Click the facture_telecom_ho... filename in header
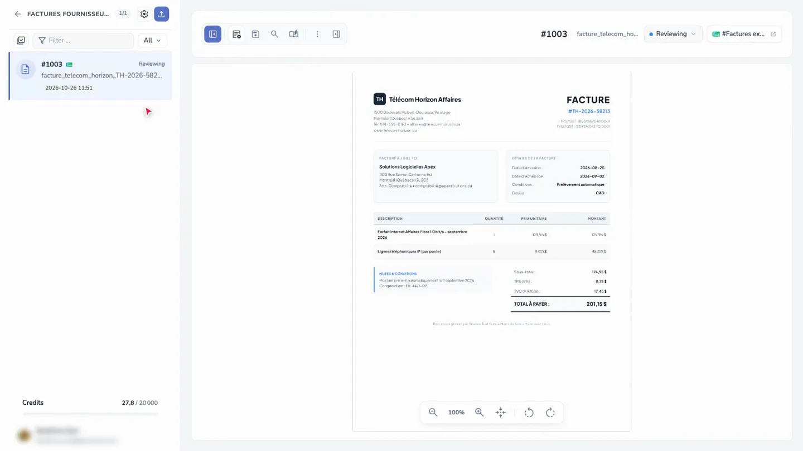Screen dimensions: 803x451 point(607,34)
